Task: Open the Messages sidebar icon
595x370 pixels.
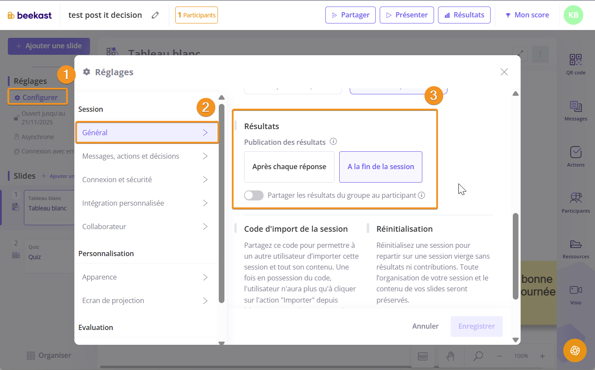Action: 575,107
